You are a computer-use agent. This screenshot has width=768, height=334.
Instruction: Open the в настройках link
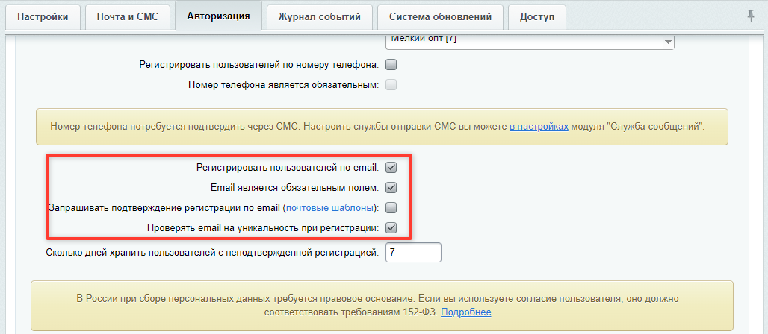(x=539, y=127)
